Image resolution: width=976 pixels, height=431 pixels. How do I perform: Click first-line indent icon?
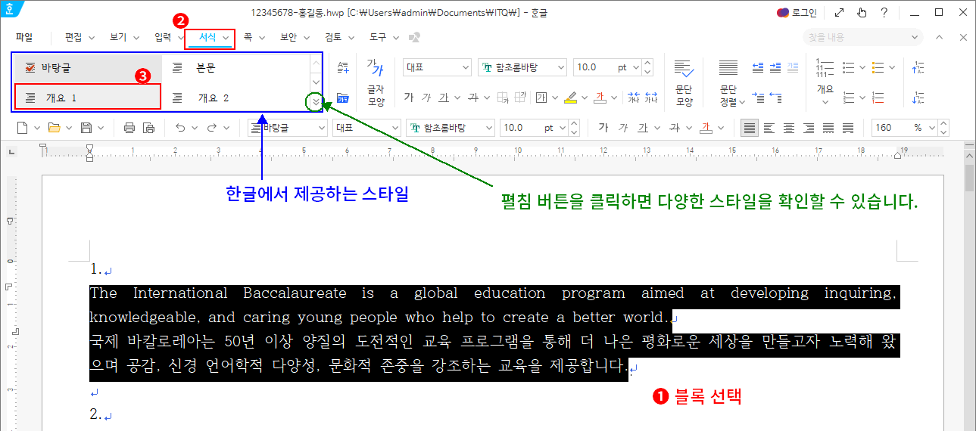pyautogui.click(x=758, y=97)
